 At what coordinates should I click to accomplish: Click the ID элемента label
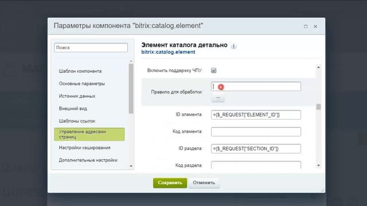coord(189,114)
